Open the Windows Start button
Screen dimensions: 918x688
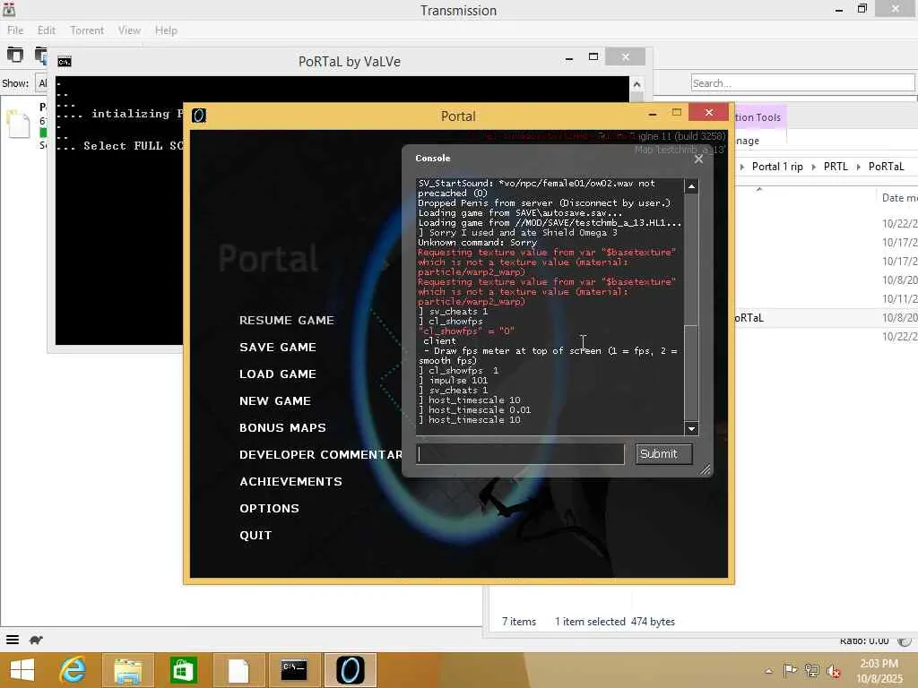22,670
